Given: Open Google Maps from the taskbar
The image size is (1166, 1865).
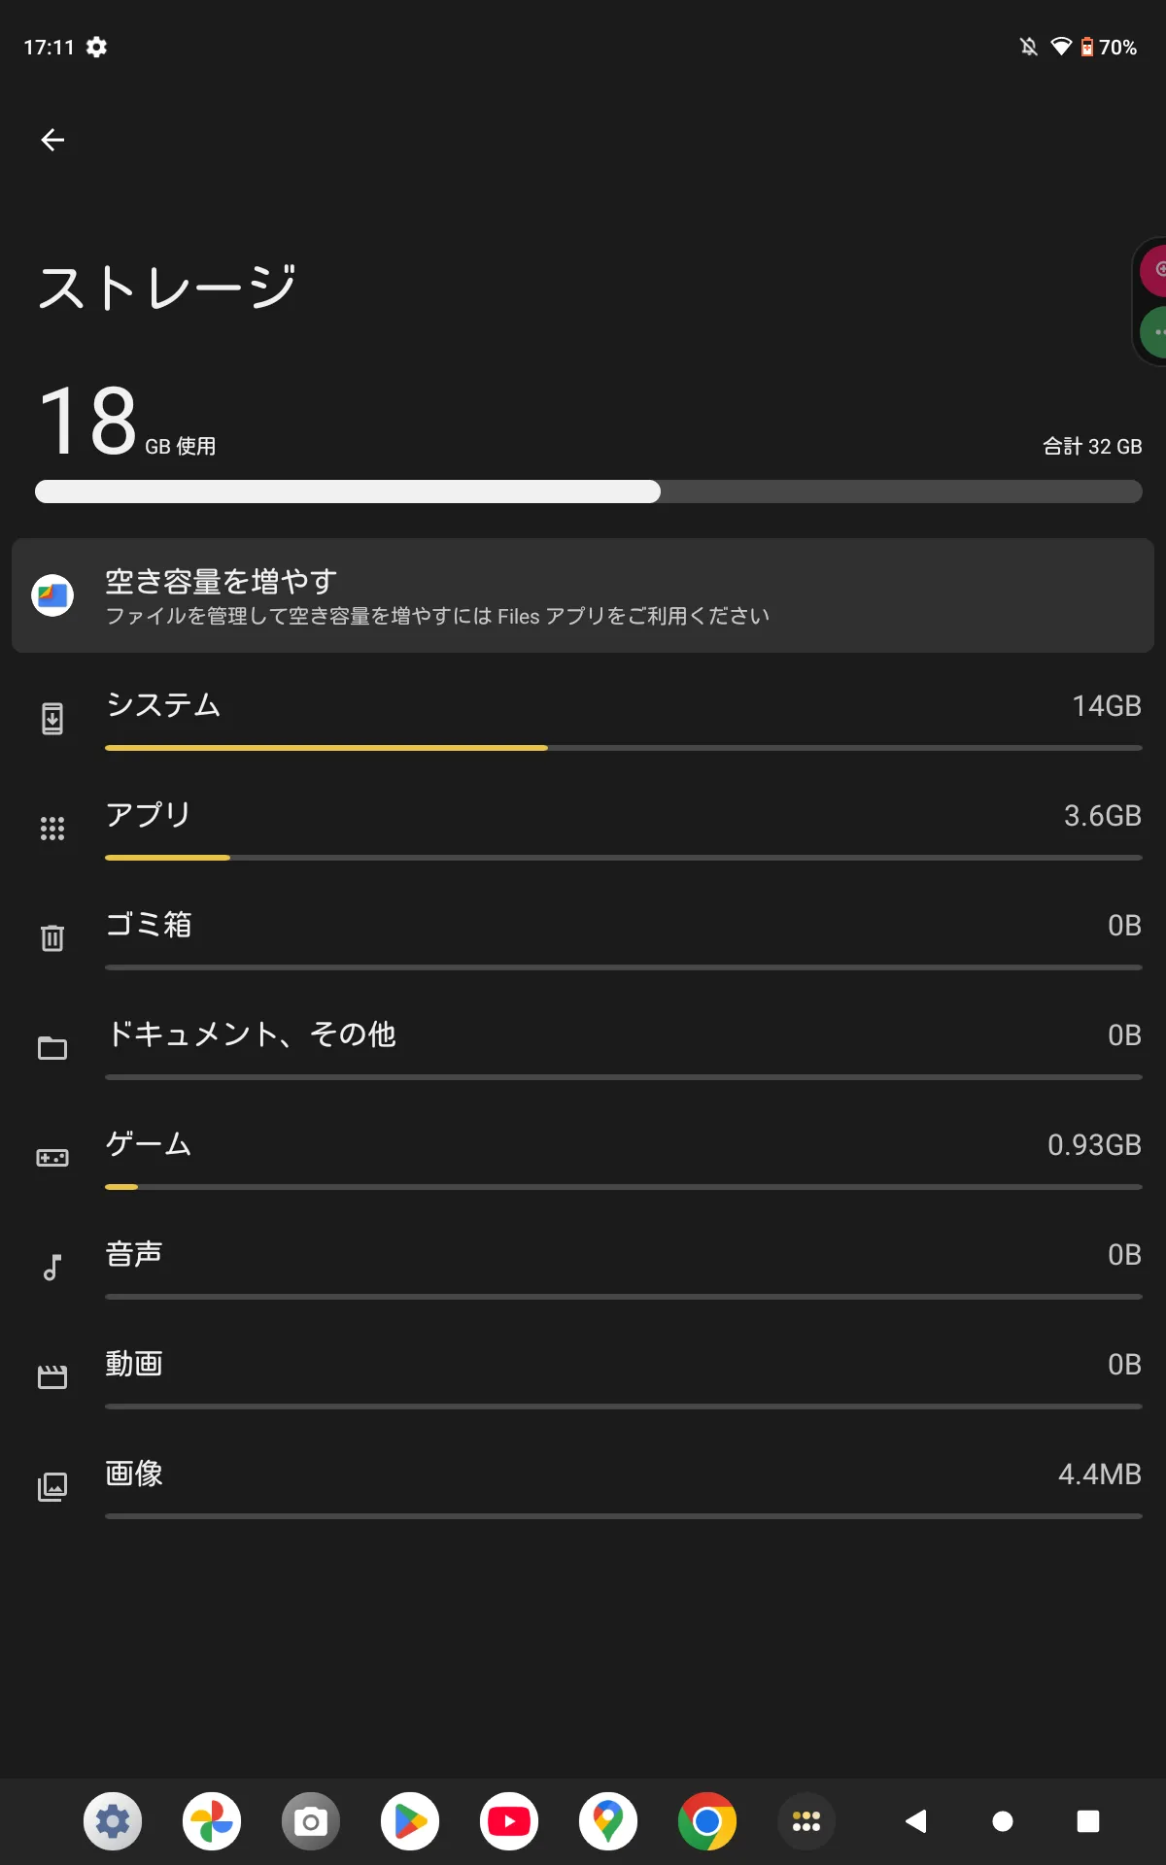Looking at the screenshot, I should [x=608, y=1821].
